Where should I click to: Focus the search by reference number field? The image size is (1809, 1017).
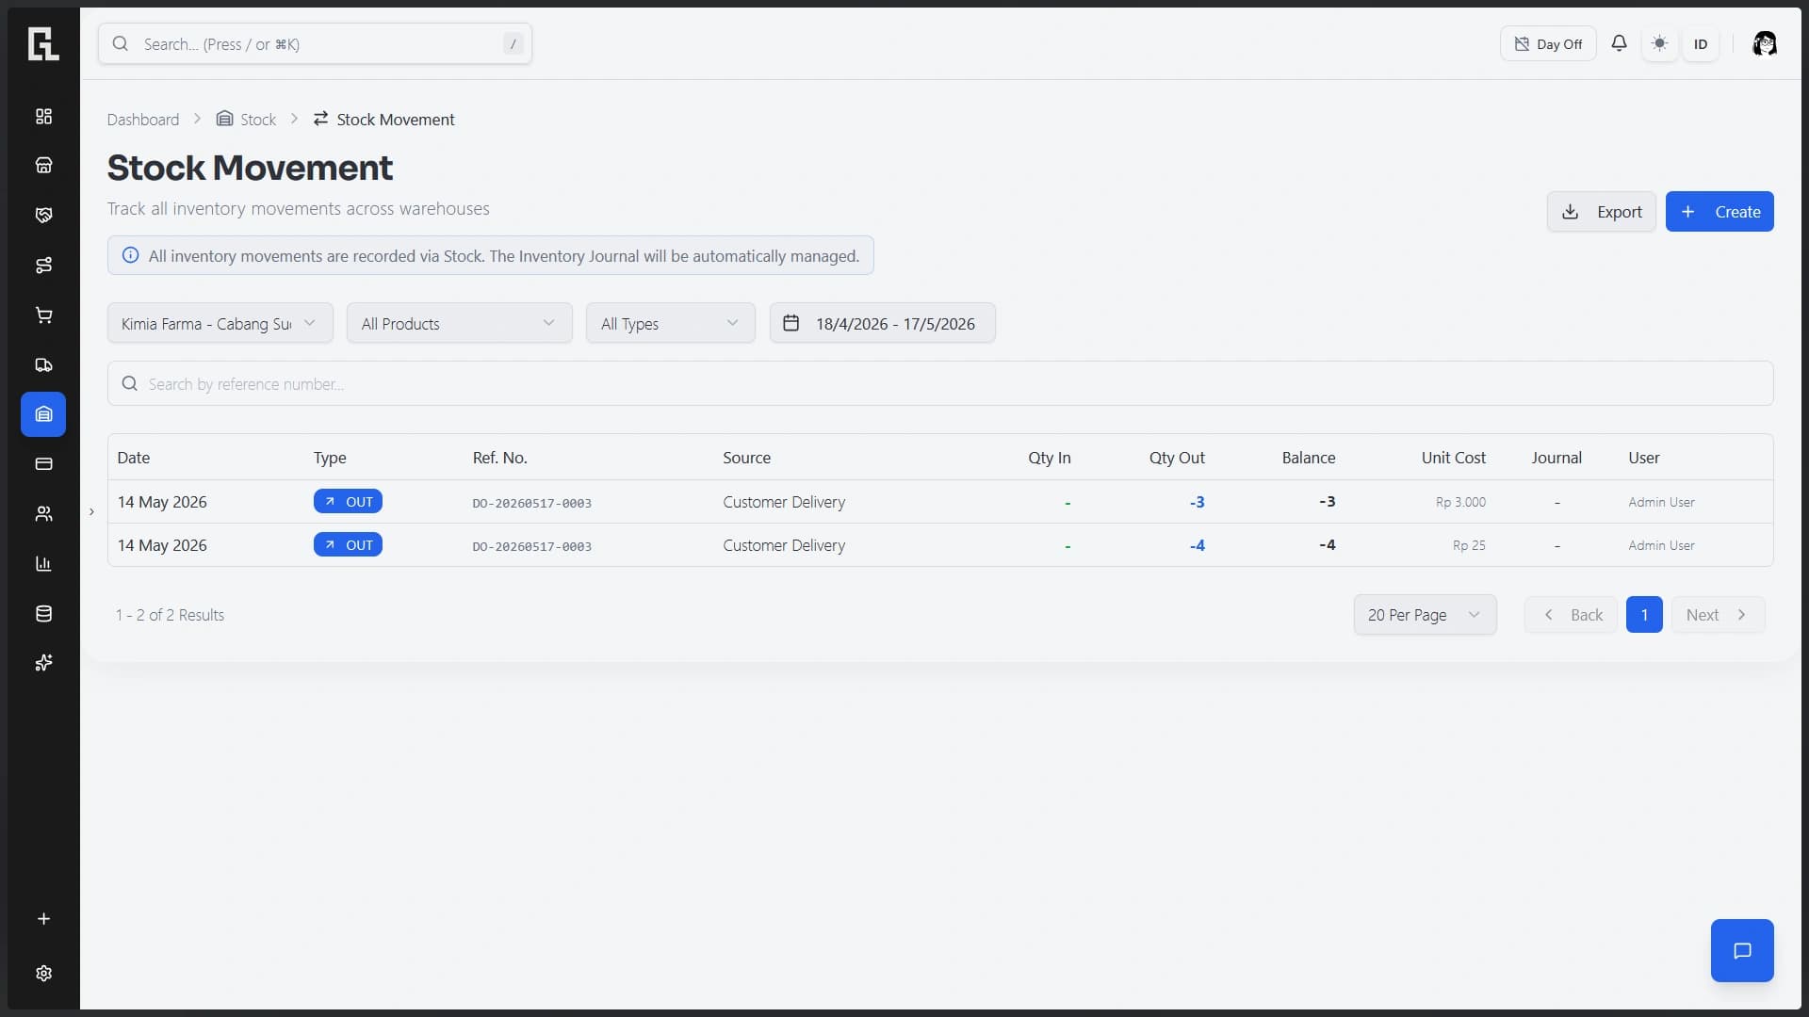point(940,384)
